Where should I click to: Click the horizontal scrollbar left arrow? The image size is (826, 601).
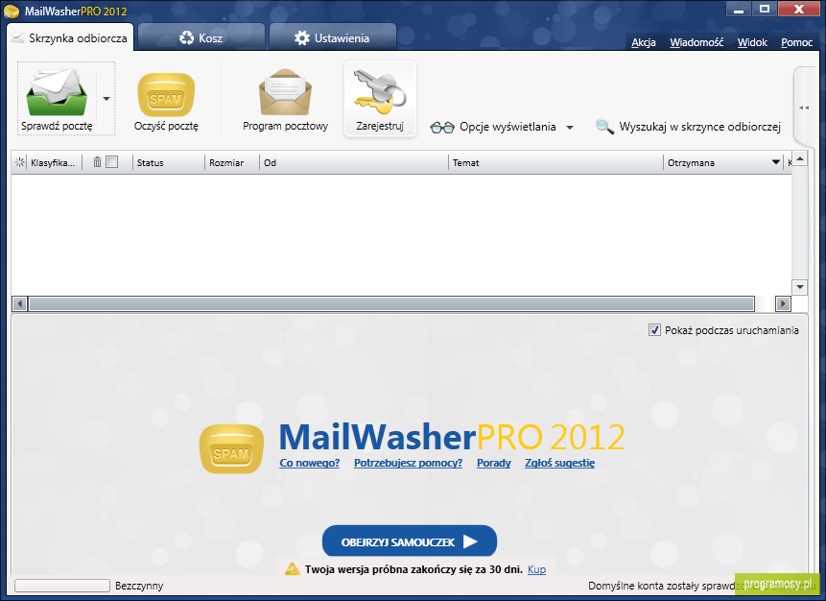coord(20,303)
